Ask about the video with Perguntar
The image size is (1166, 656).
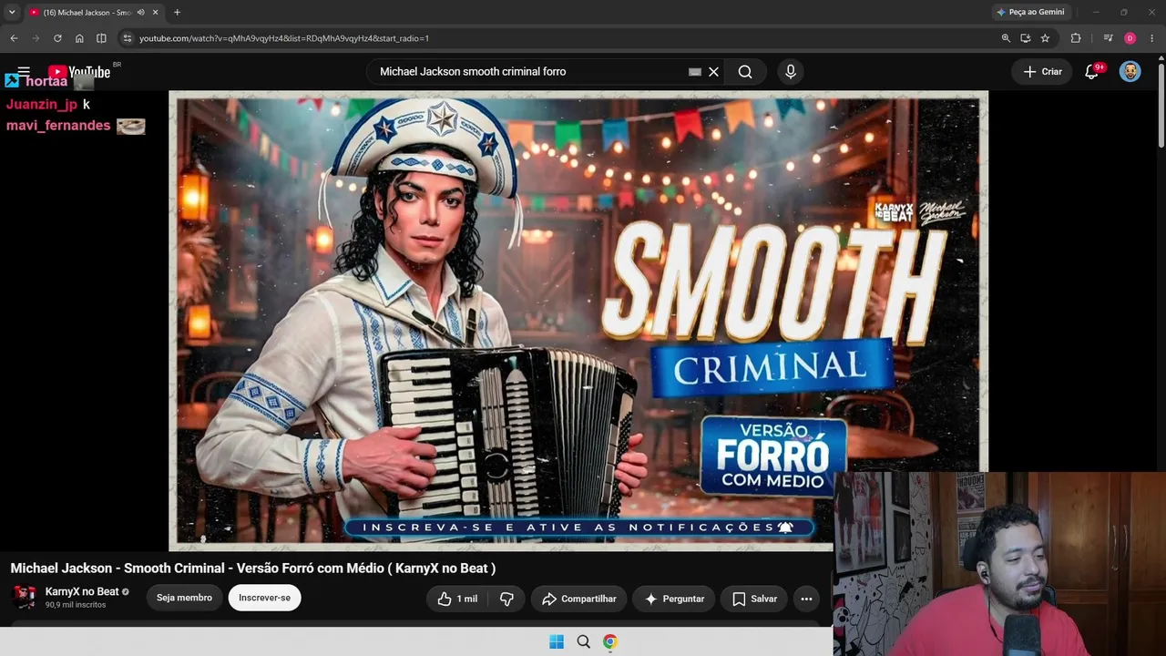[674, 599]
